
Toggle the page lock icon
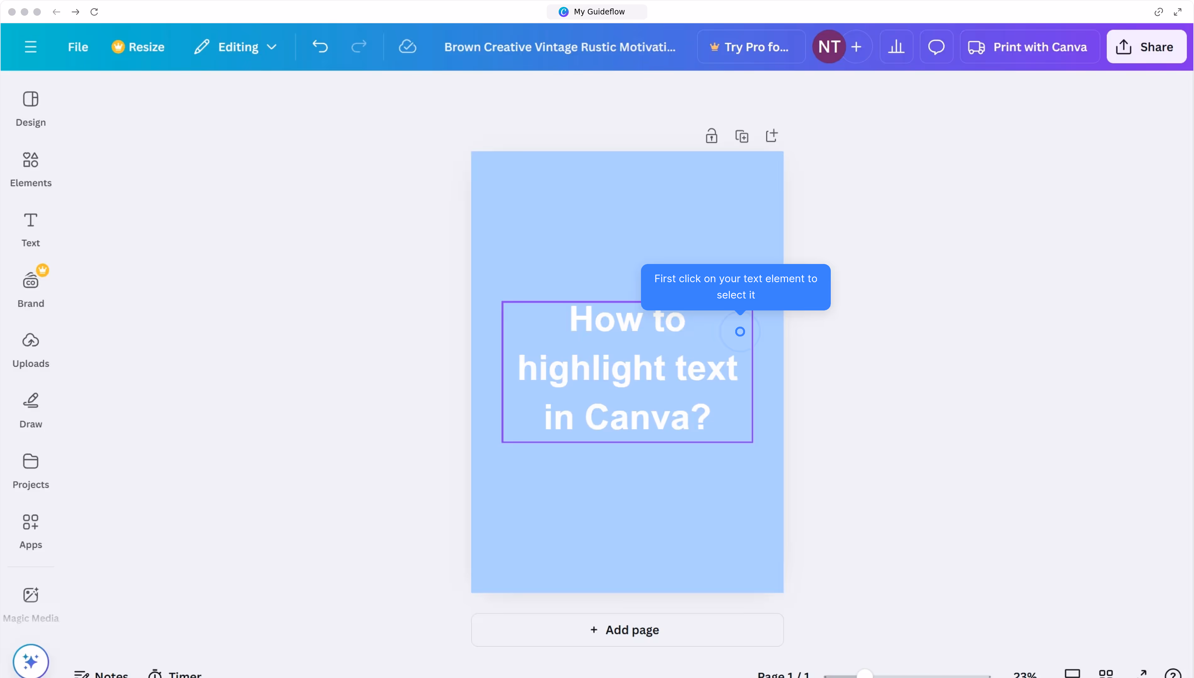coord(711,136)
